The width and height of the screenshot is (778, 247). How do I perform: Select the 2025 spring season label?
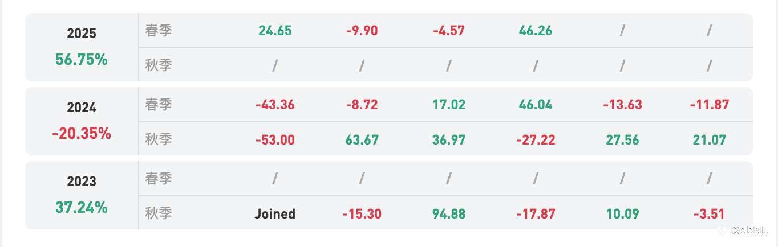tap(159, 31)
